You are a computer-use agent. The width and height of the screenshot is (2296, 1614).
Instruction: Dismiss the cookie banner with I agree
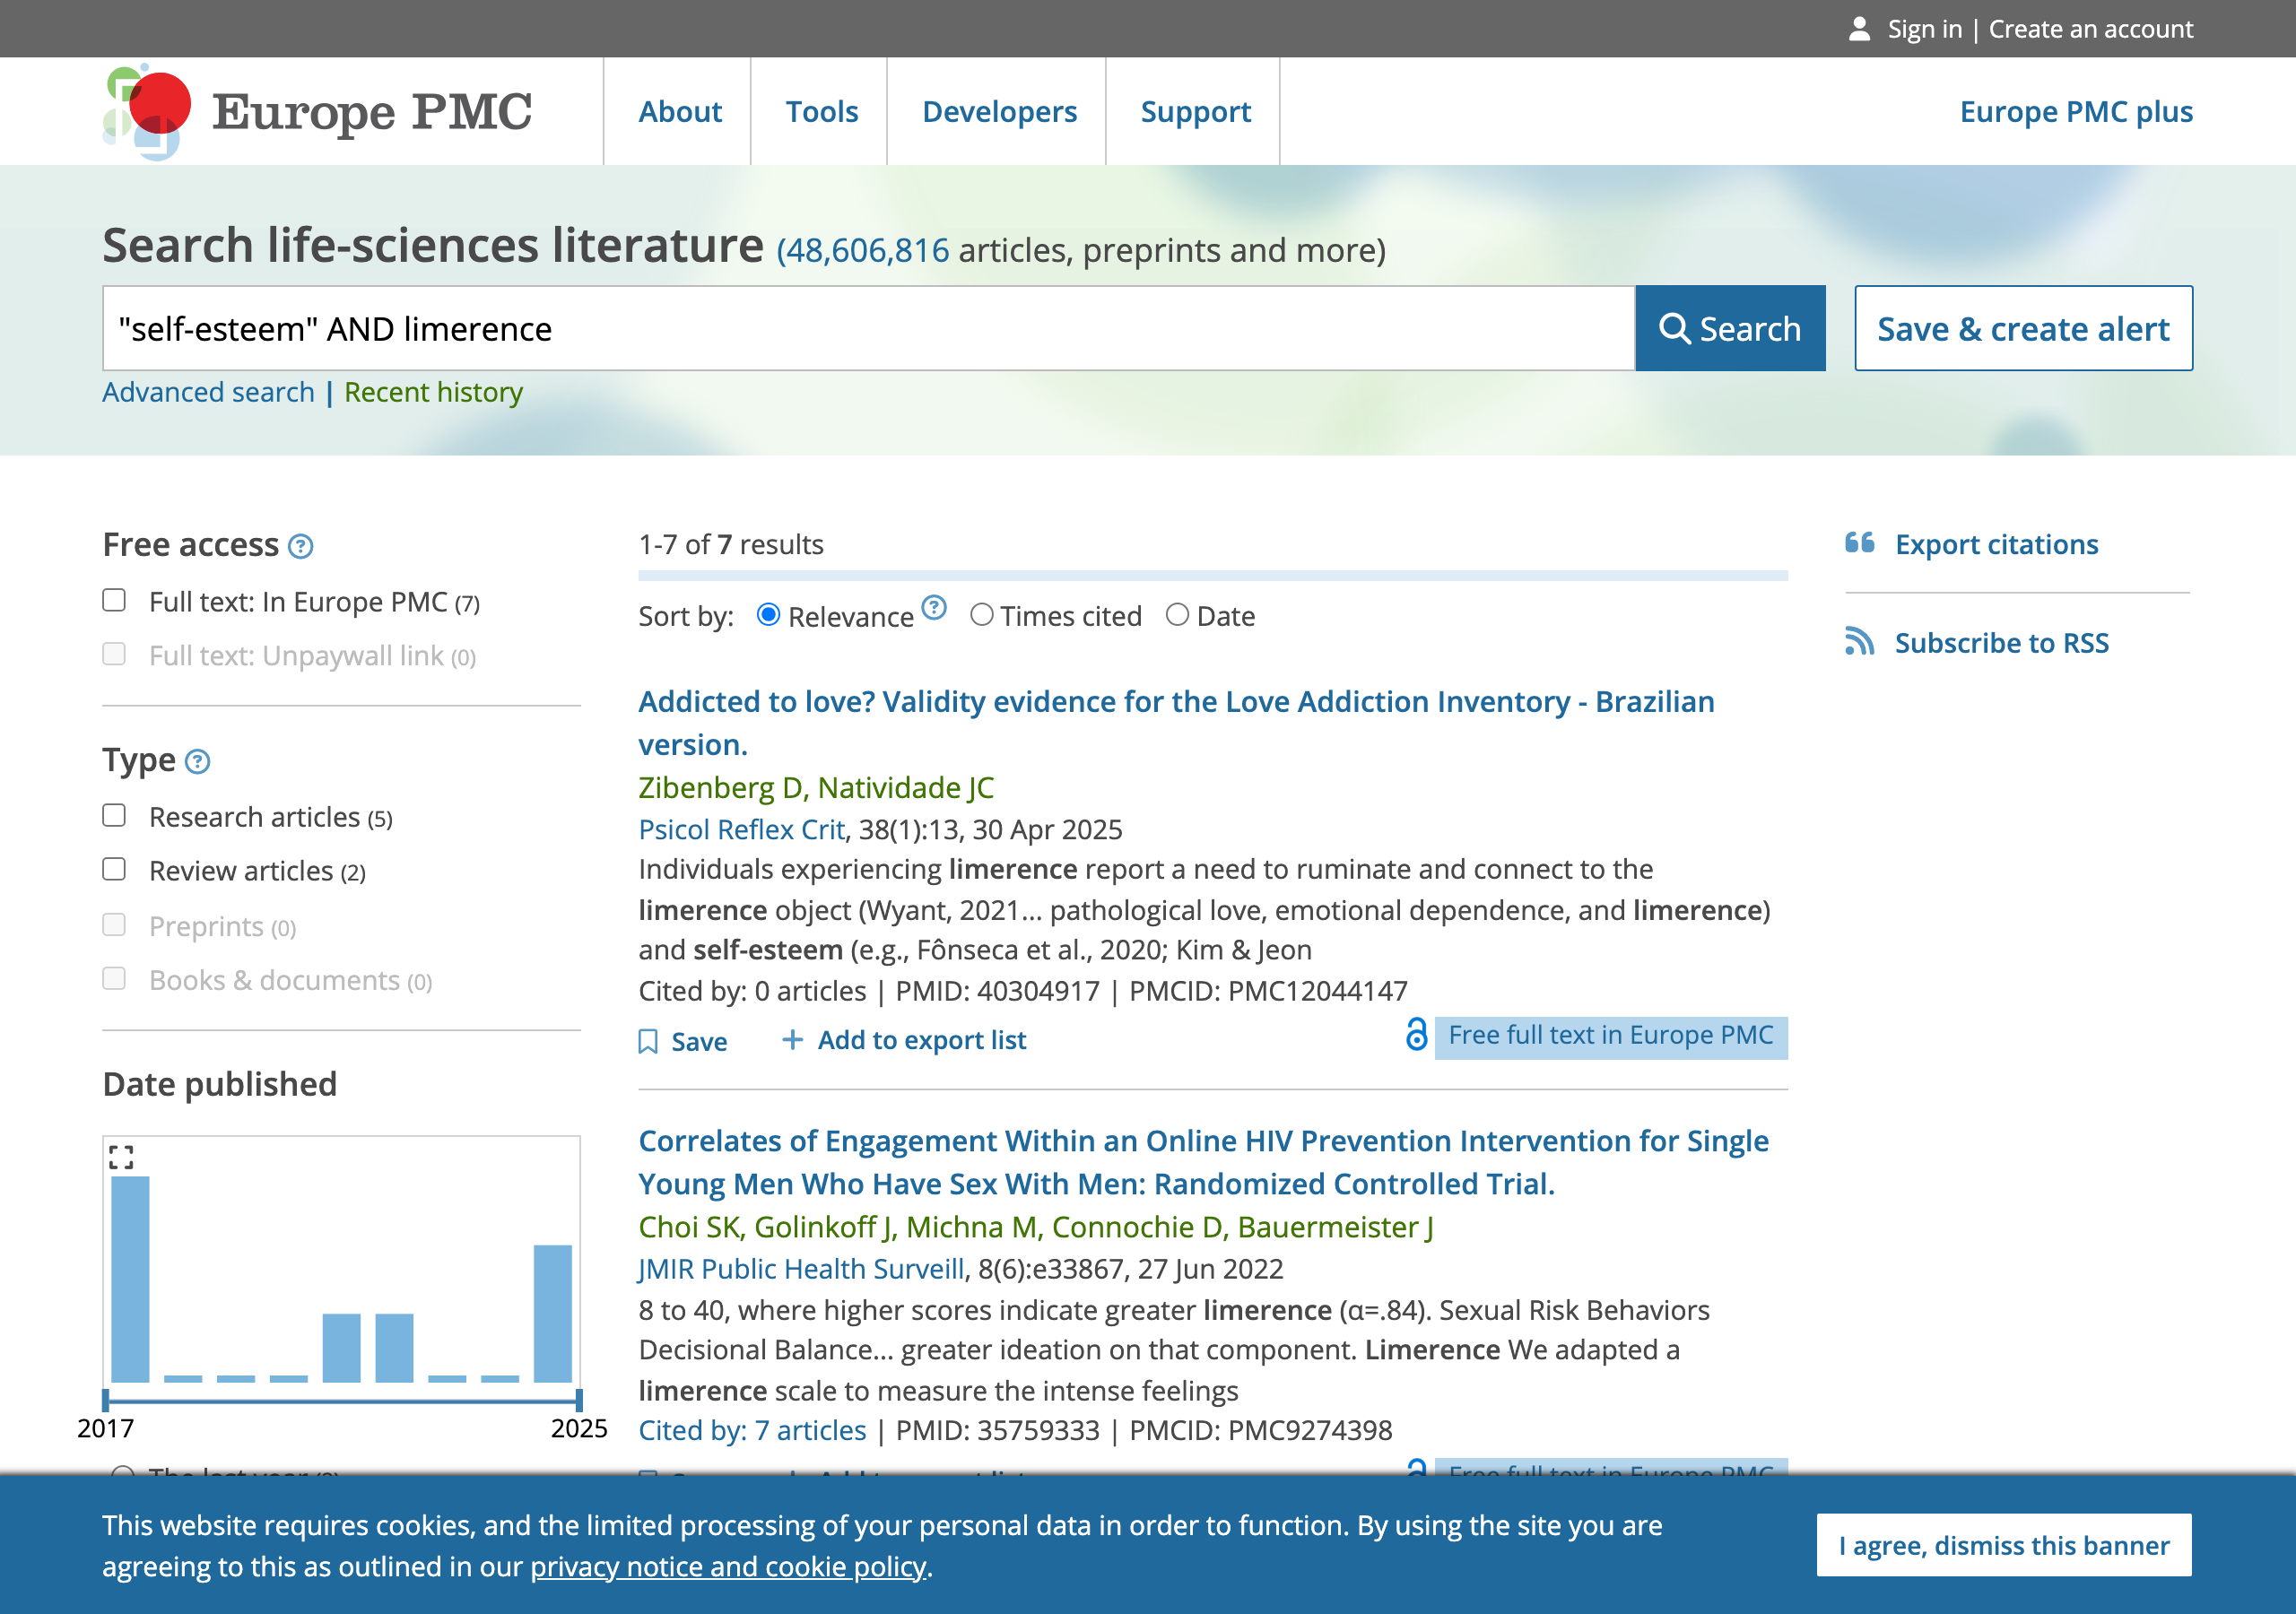(2004, 1545)
